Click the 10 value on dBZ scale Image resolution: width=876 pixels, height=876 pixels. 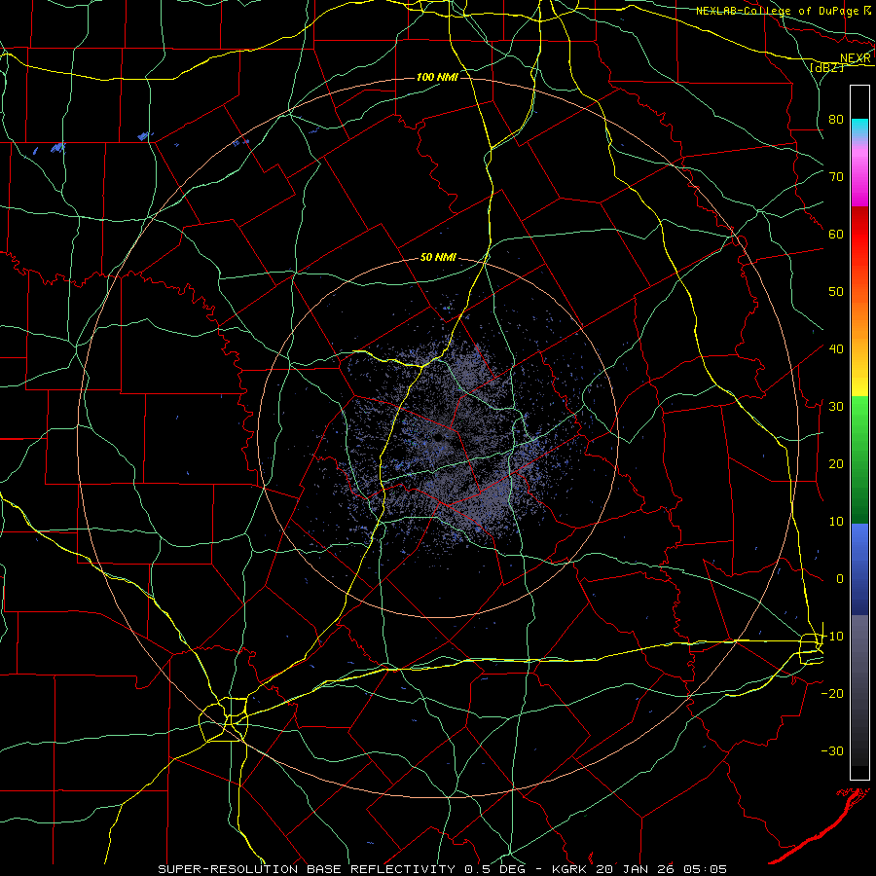point(836,522)
